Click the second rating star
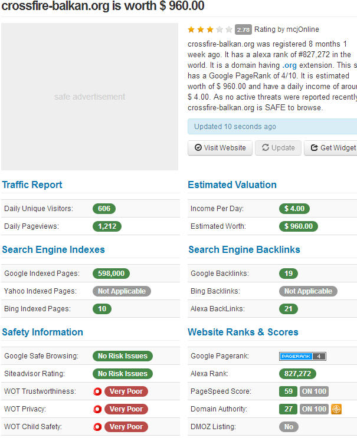357x438 pixels. pyautogui.click(x=201, y=29)
